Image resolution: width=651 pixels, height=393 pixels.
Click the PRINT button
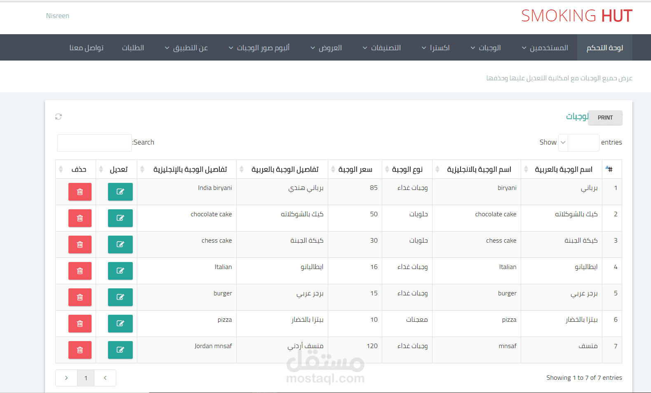click(605, 118)
